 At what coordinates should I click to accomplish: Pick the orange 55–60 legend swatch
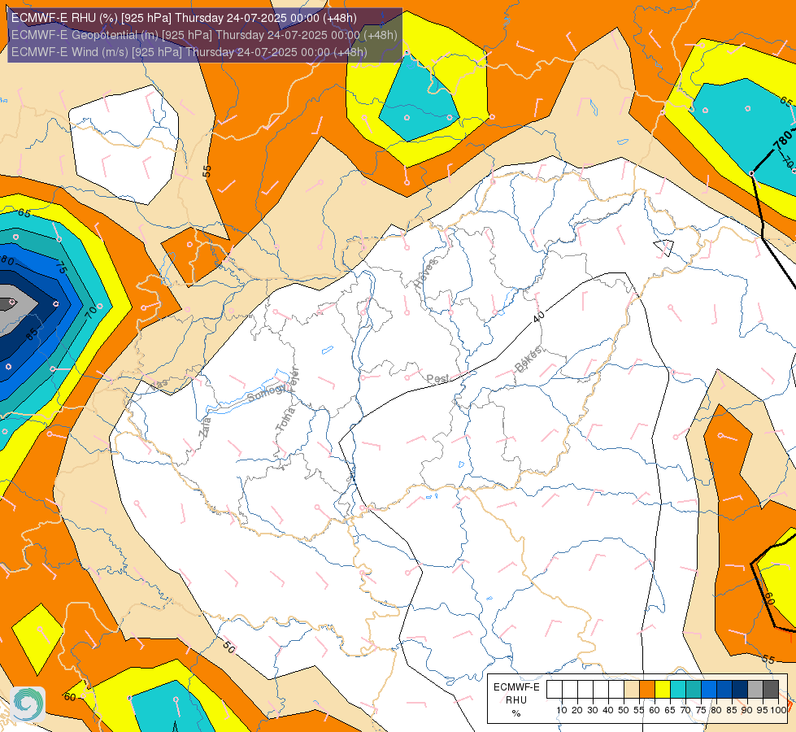coord(647,690)
